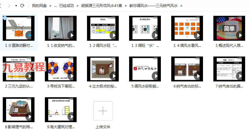Play video 11 改变纳气 via its play icon
The width and height of the screenshot is (250, 134).
coord(71,35)
